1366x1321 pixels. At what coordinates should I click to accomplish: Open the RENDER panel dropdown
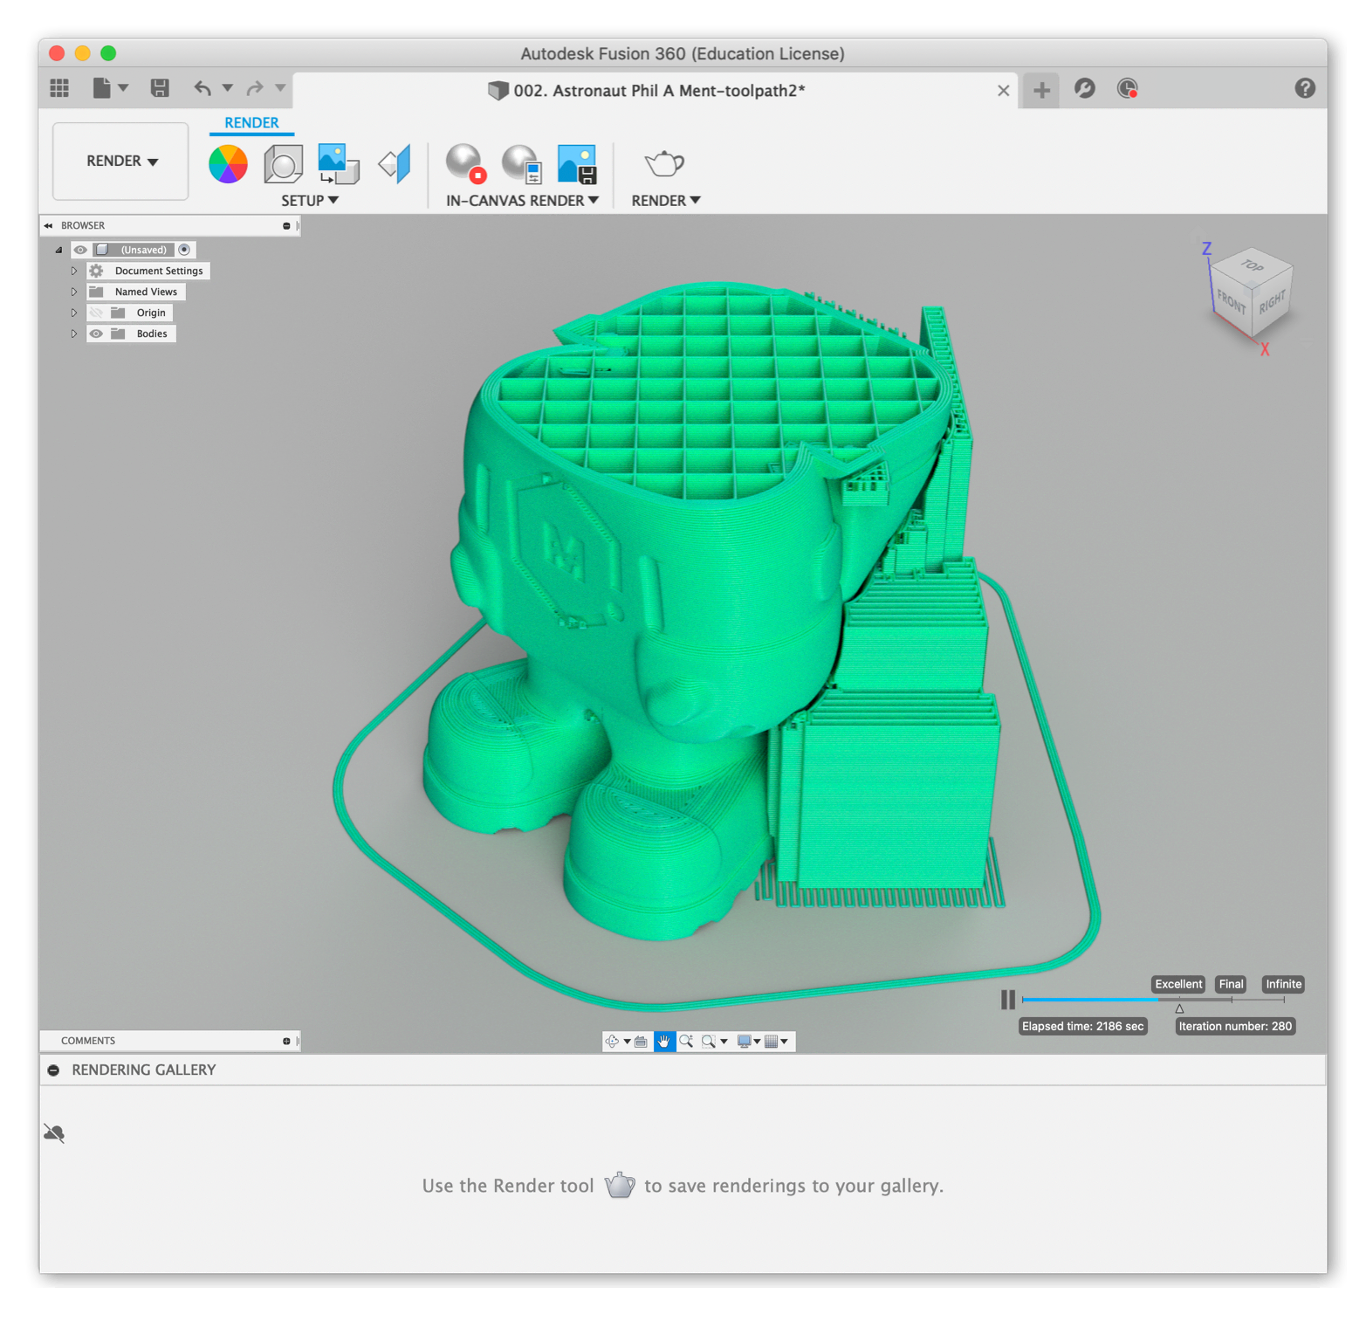(666, 200)
